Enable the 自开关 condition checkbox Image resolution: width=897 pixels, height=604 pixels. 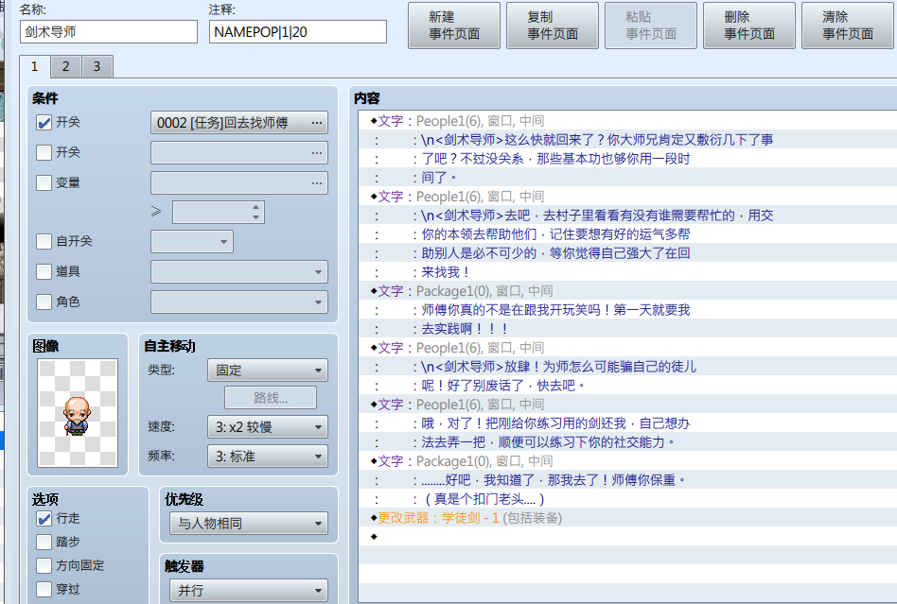44,241
